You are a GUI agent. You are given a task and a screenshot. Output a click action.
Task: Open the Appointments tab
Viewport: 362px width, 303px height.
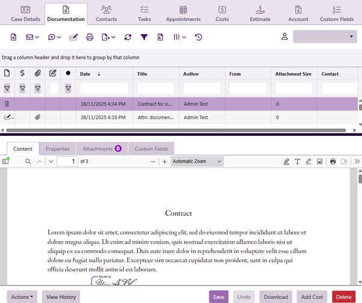point(183,13)
